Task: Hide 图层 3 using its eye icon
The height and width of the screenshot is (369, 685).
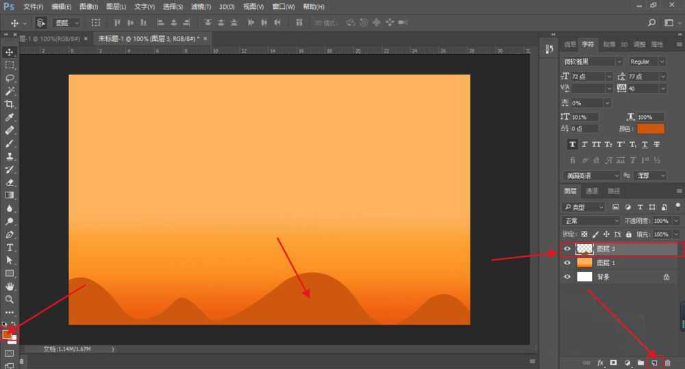Action: tap(567, 249)
